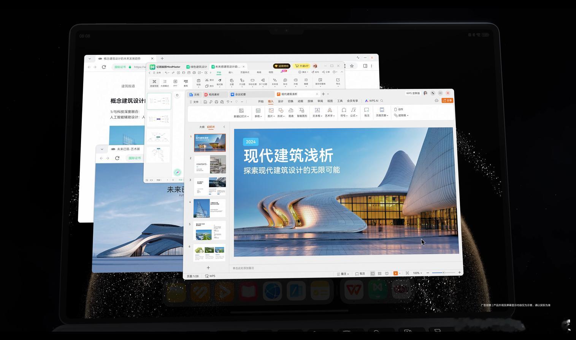Toggle 批注 in WPS status bar

coord(360,274)
